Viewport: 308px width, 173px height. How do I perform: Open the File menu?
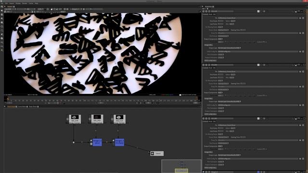tap(2, 3)
